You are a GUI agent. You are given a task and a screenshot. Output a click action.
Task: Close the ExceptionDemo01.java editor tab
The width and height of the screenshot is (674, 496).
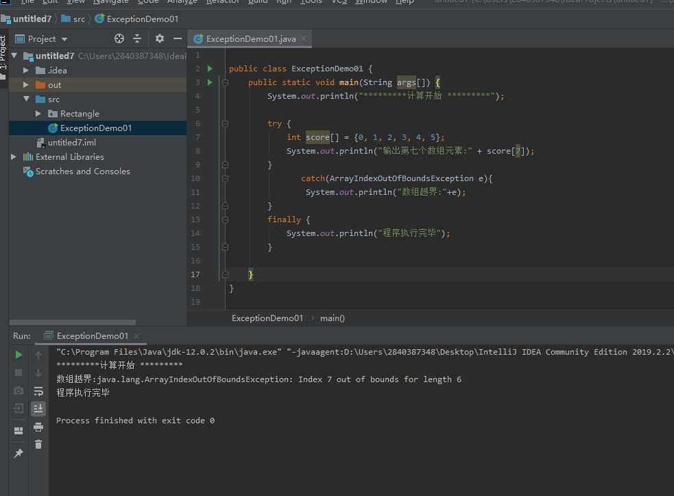pyautogui.click(x=304, y=38)
